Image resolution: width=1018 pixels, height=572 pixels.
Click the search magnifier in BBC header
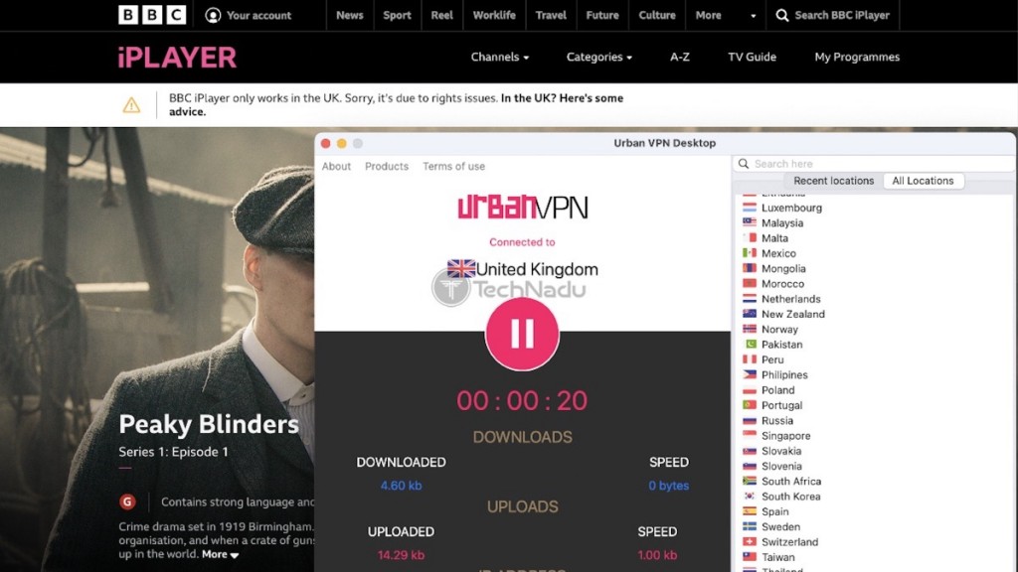tap(782, 15)
